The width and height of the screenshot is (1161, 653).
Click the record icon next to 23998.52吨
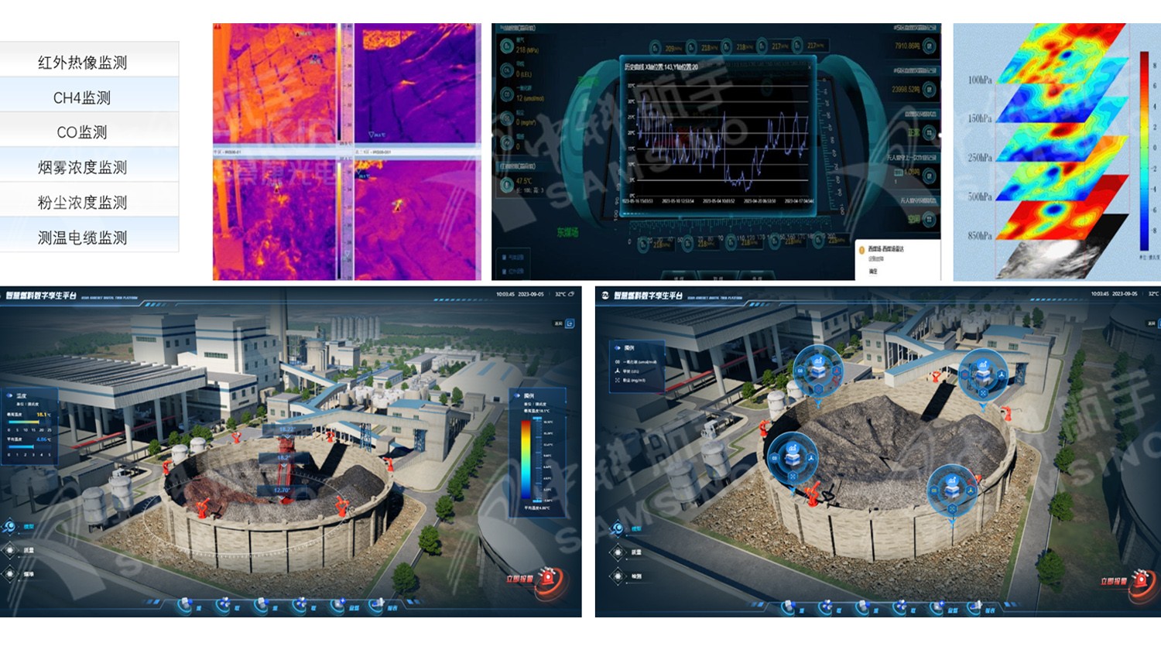929,90
